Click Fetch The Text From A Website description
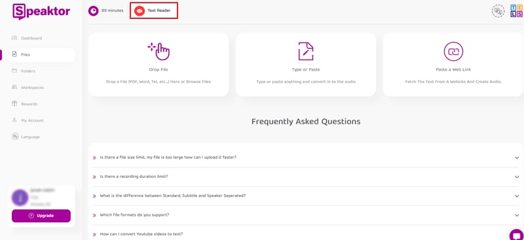 click(453, 82)
